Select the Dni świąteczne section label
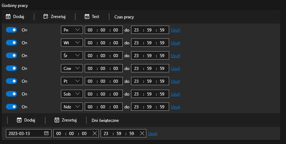Screen dimensions: 286x144 point(105,120)
